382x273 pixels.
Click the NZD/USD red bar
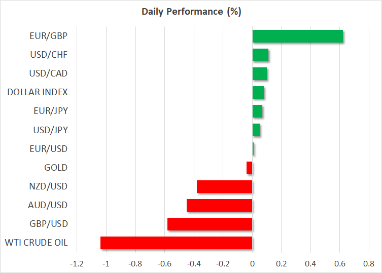pos(224,186)
